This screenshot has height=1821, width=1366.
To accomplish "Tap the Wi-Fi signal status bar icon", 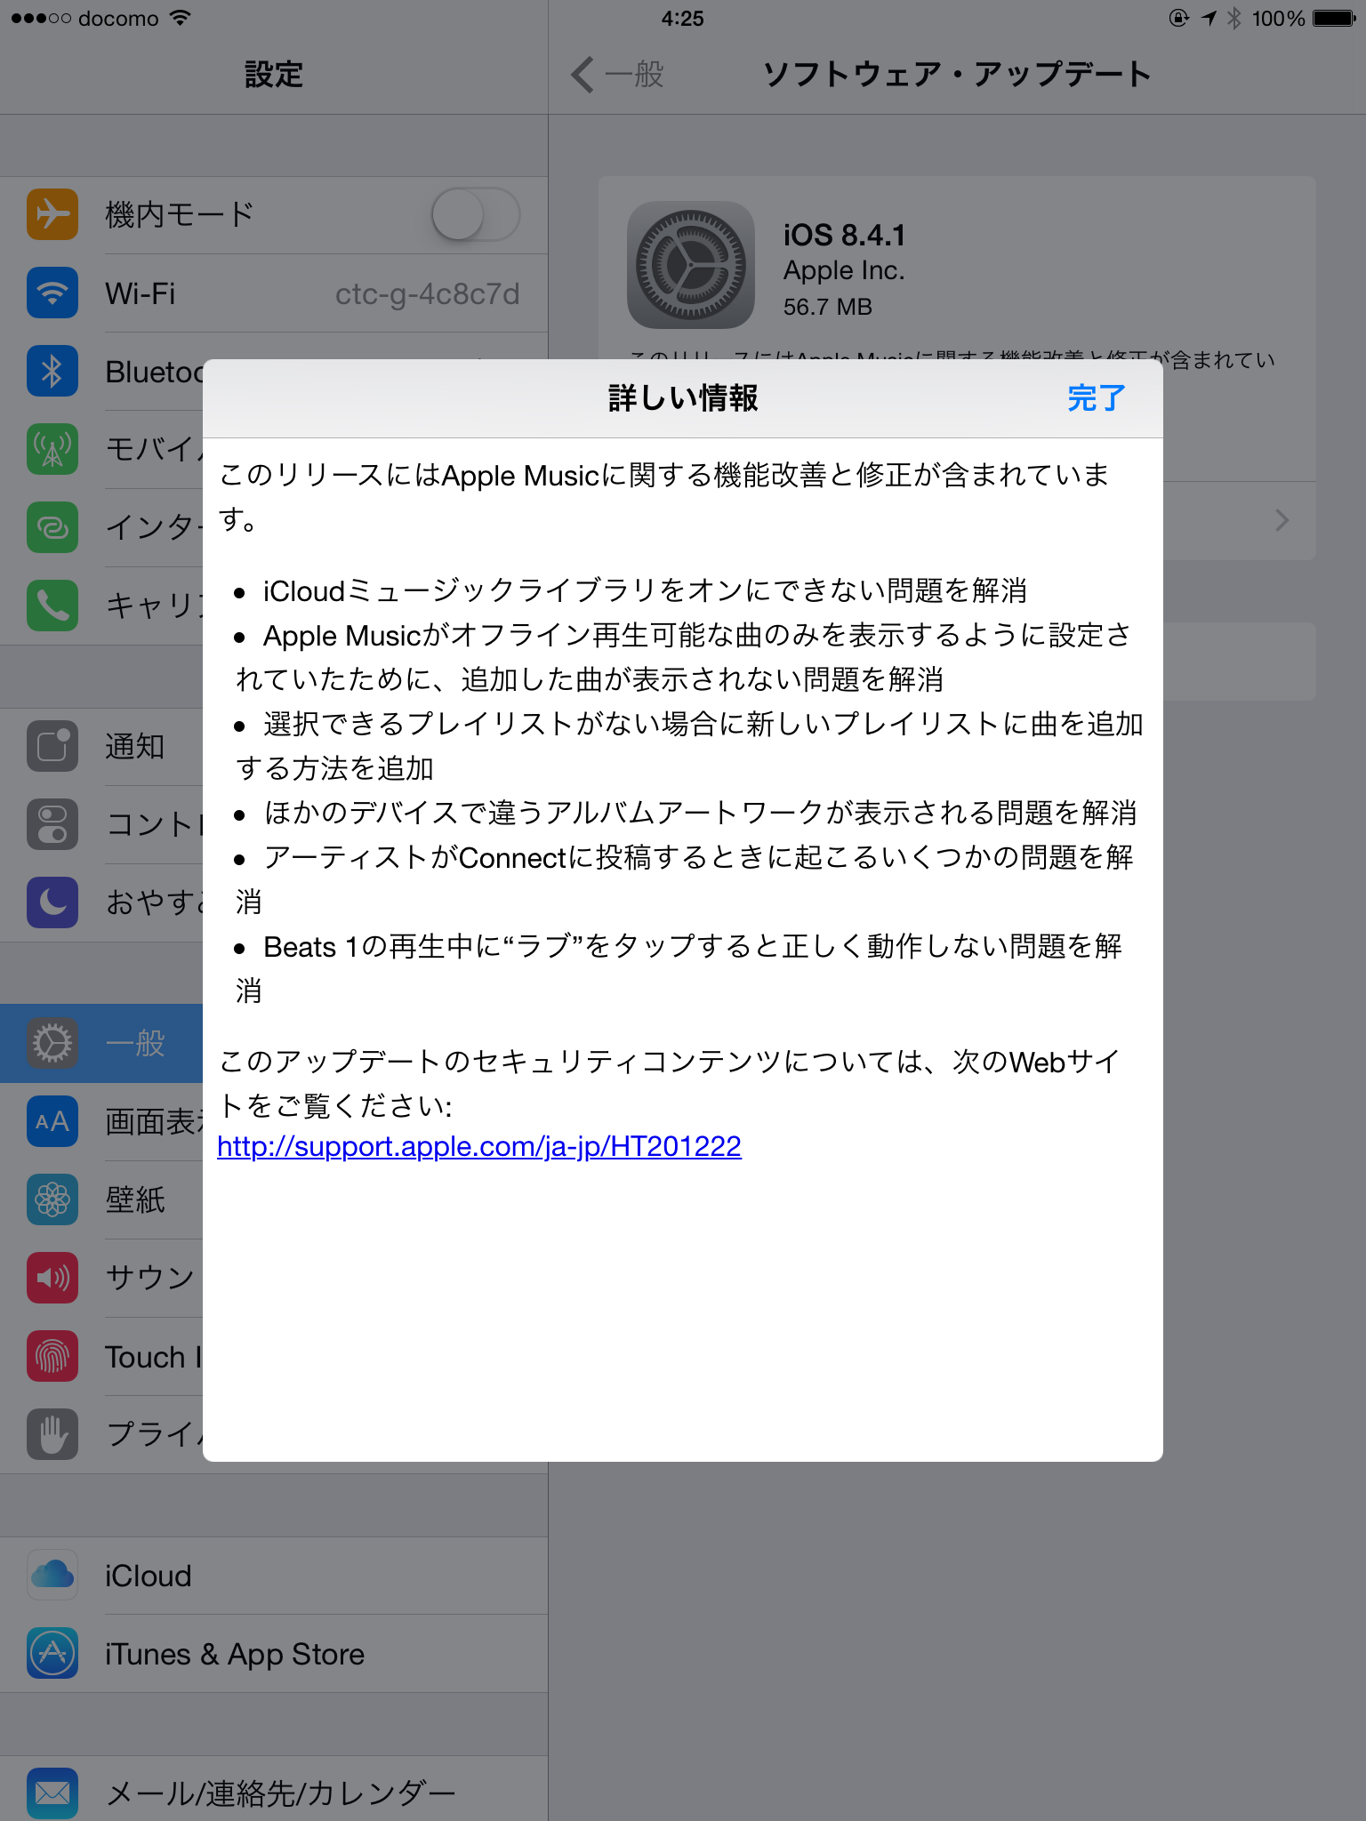I will tap(180, 18).
